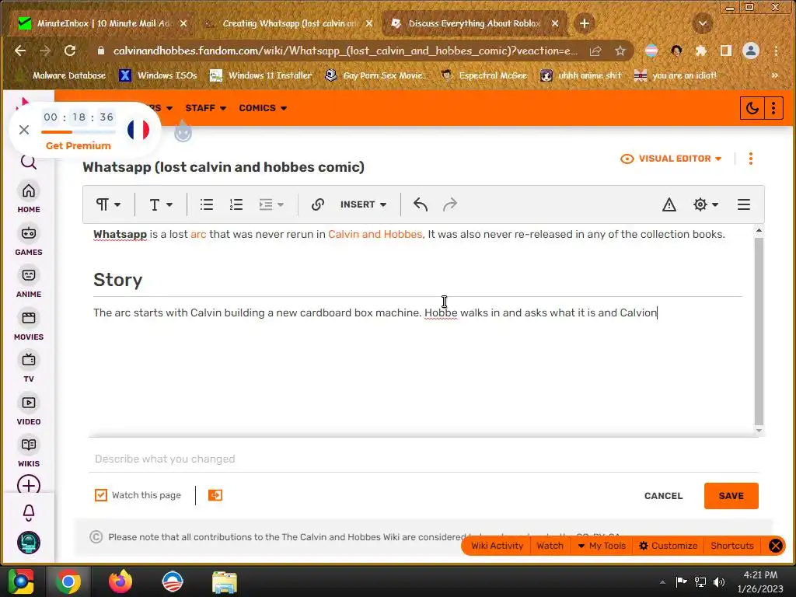Open the ANIME section

(x=29, y=283)
